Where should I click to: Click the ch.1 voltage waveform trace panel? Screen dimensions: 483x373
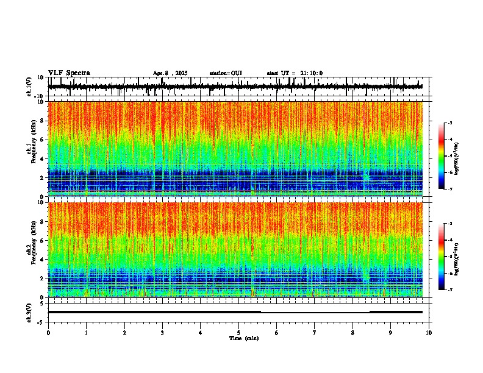pyautogui.click(x=240, y=87)
